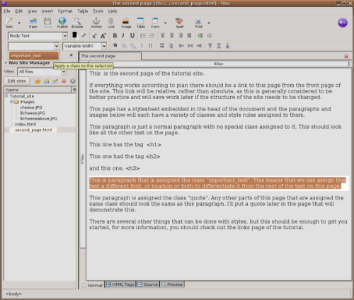This screenshot has height=300, width=354.
Task: Open the Edit menu
Action: tap(18, 11)
